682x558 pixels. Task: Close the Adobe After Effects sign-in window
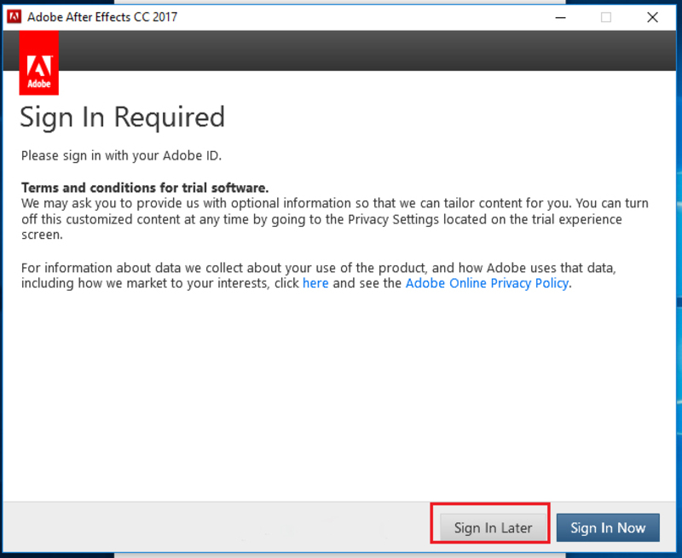click(652, 17)
